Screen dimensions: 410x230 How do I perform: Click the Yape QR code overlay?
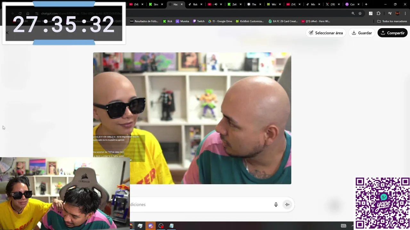[382, 203]
